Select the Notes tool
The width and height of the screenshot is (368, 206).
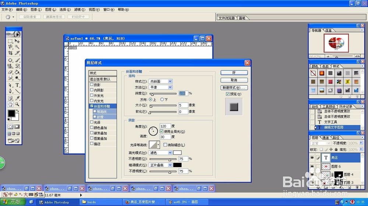click(10, 98)
